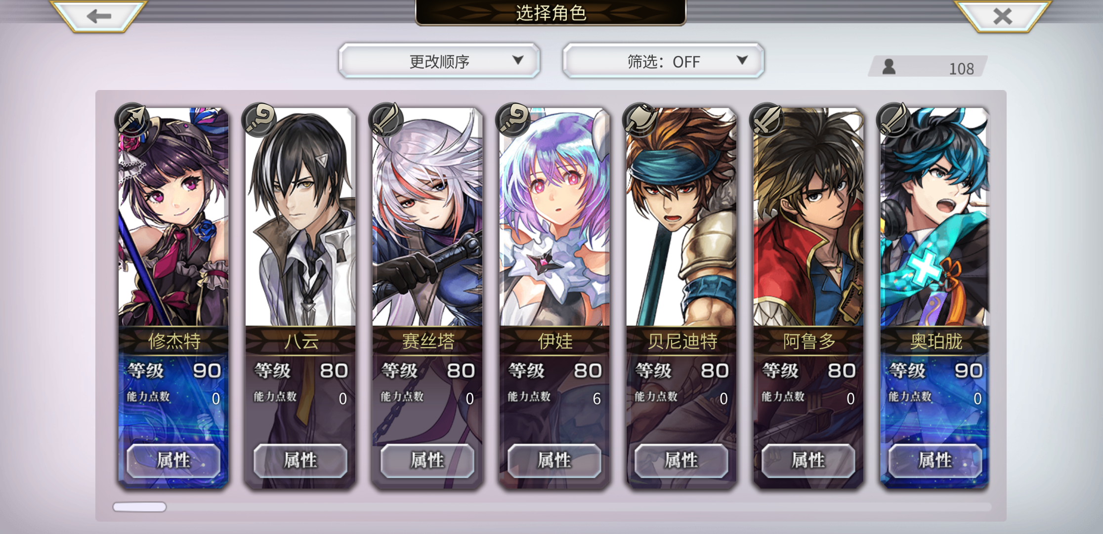Click the axe weapon icon on 贝尼迪特's card
This screenshot has height=534, width=1103.
639,120
